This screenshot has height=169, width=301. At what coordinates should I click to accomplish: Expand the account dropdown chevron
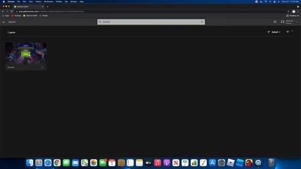coord(297,22)
